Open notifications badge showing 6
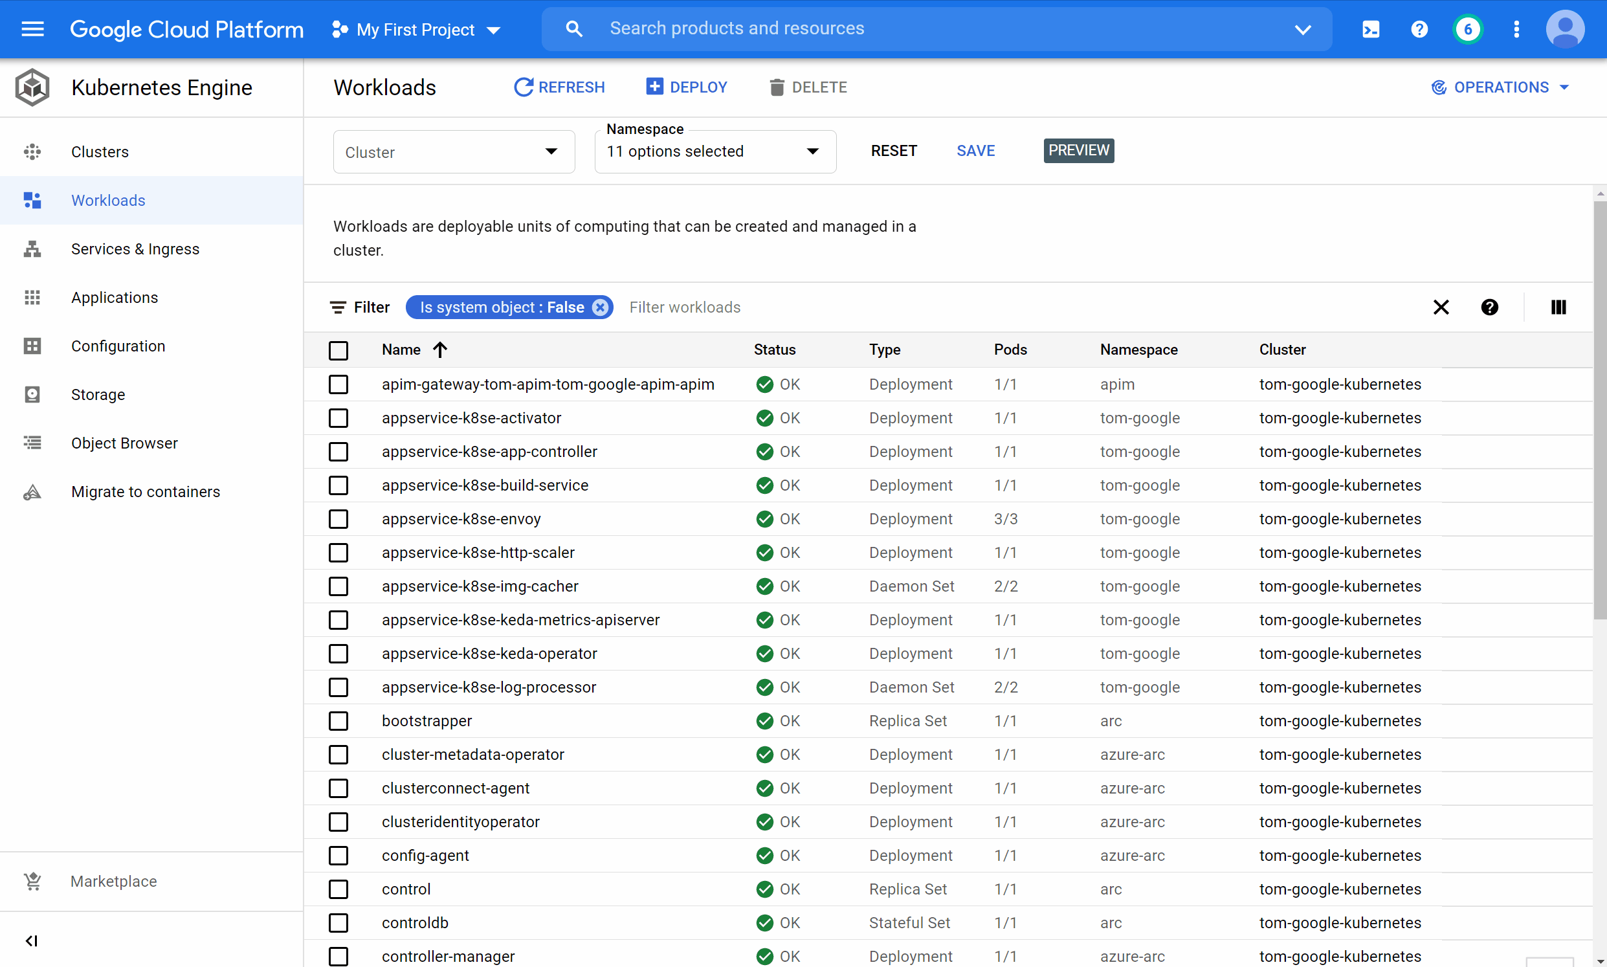The image size is (1607, 967). (1467, 29)
